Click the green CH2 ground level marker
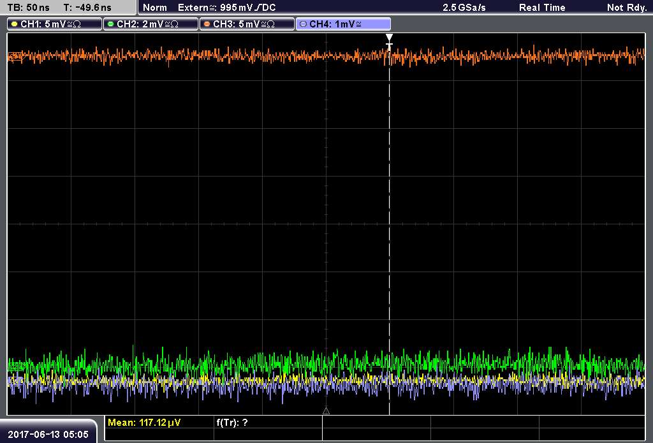 click(16, 367)
